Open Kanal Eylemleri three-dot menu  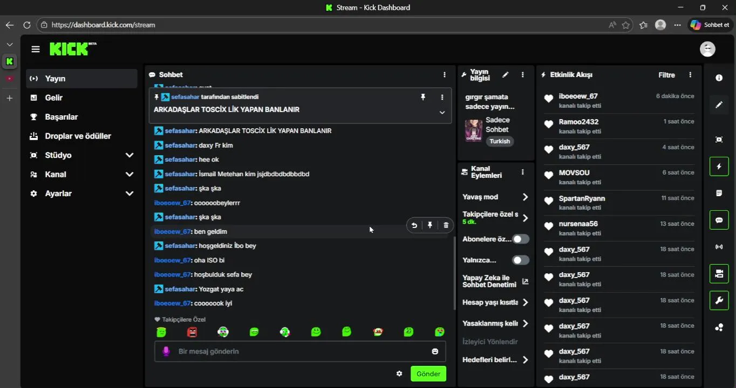pos(522,172)
